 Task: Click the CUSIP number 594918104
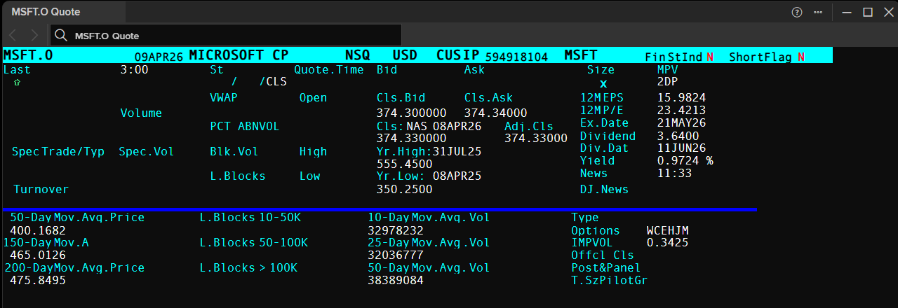click(x=516, y=57)
